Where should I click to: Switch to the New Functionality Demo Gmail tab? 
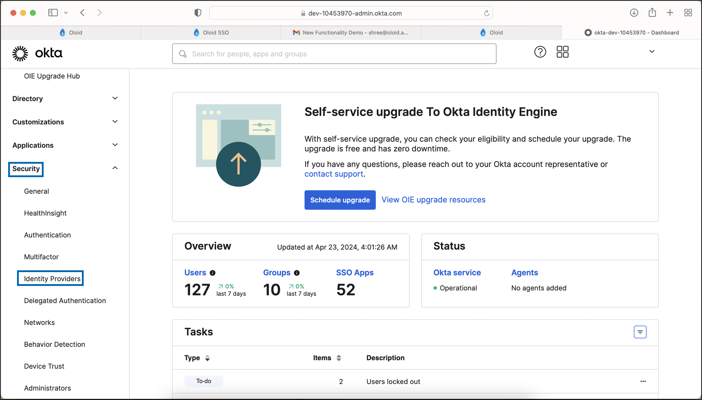pyautogui.click(x=351, y=33)
